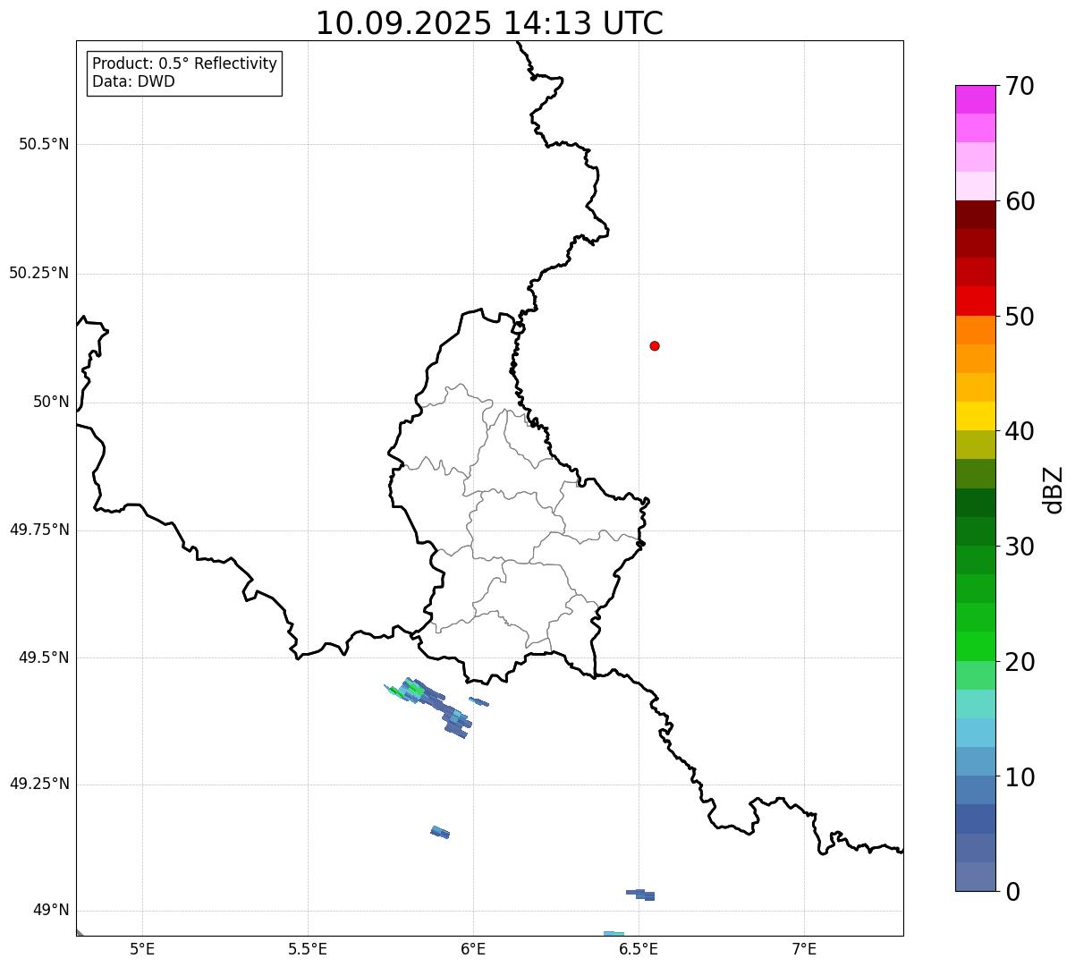This screenshot has height=967, width=1075.
Task: Click the 6°E longitude label
Action: point(473,949)
